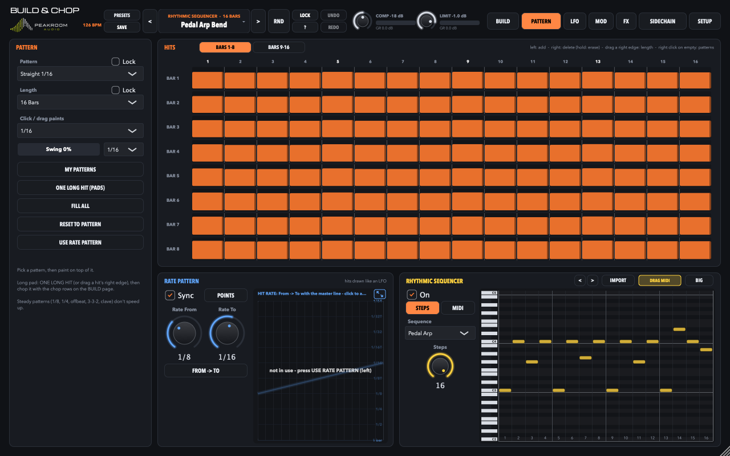Open the ? help button
The image size is (730, 456).
305,27
